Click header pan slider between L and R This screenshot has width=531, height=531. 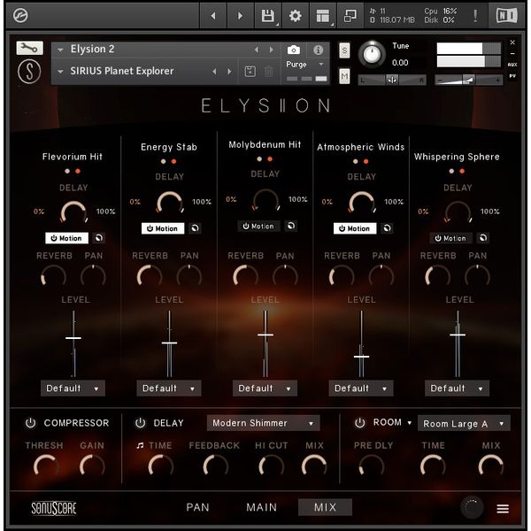click(392, 81)
